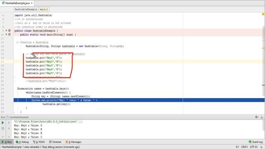Viewport: 265px width, 149px height.
Task: Click the java.exe command line in console
Action: (48, 122)
